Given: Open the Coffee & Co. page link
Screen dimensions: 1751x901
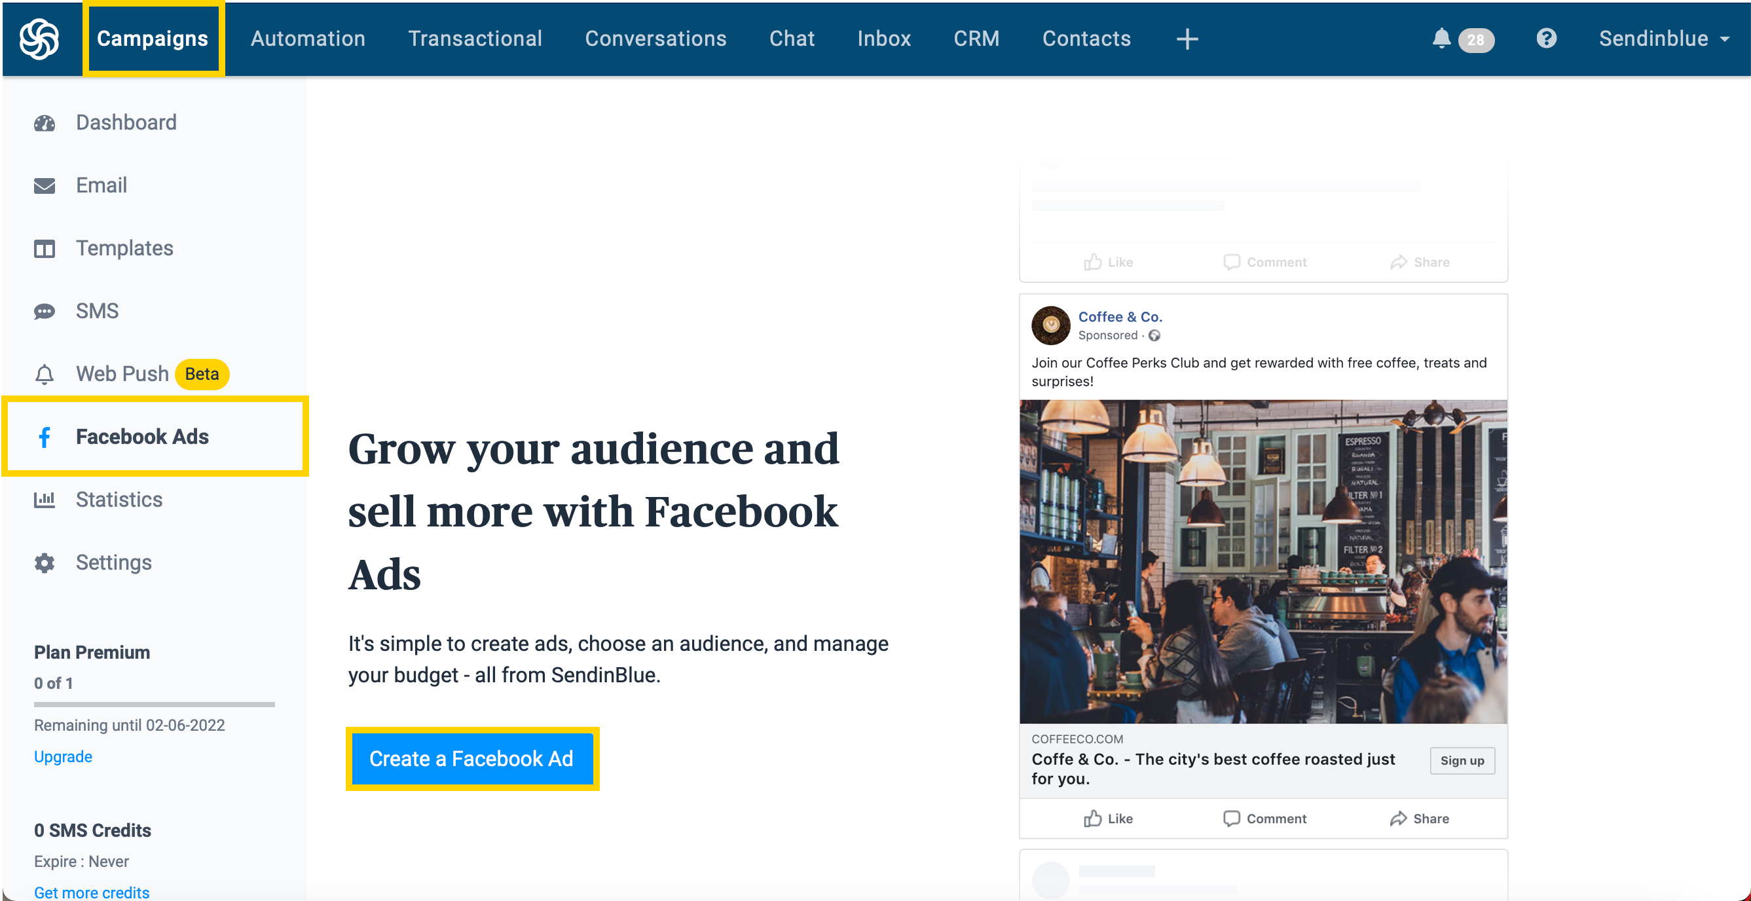Looking at the screenshot, I should pyautogui.click(x=1120, y=317).
